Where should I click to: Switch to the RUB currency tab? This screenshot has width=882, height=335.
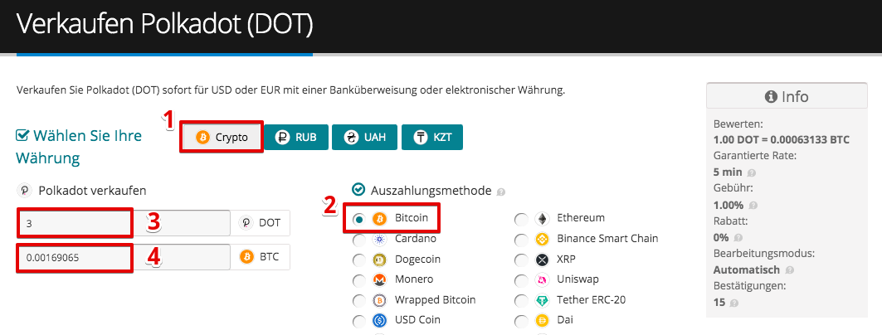pos(295,137)
